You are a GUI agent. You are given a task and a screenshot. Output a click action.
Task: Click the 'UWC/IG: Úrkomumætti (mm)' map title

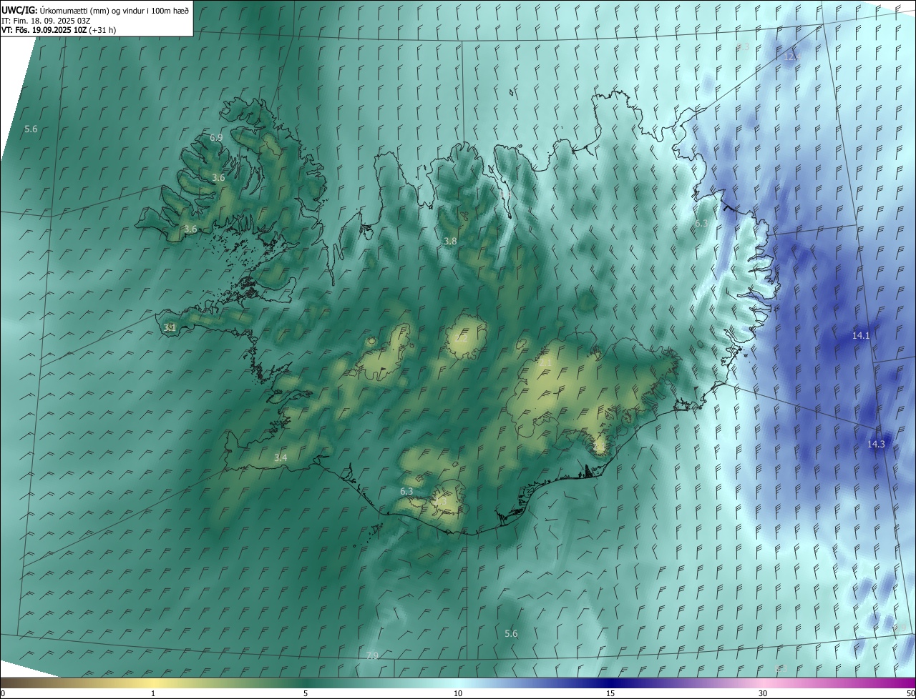click(x=94, y=10)
